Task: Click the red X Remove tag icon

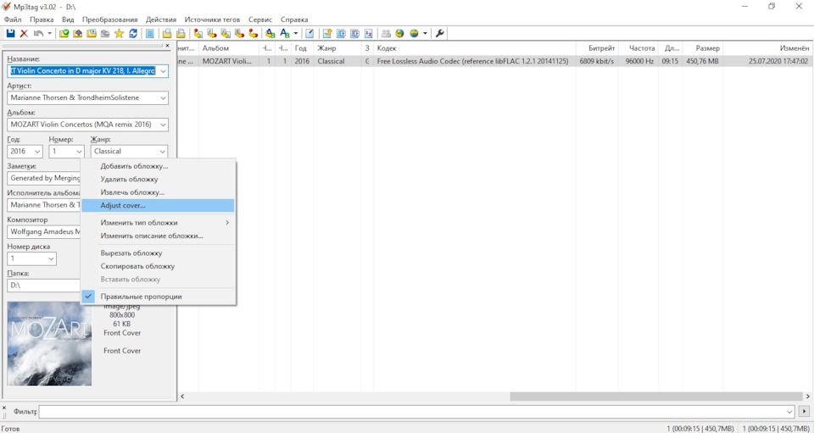Action: click(x=24, y=33)
